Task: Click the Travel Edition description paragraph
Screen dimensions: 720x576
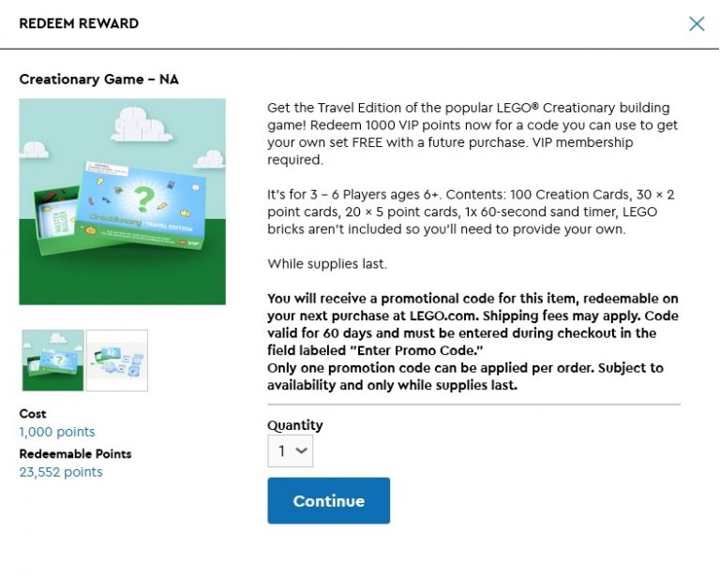Action: pos(472,133)
